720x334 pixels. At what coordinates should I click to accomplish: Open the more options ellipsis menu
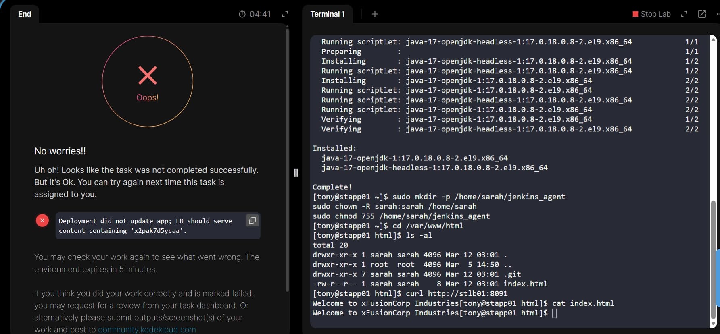(x=717, y=14)
